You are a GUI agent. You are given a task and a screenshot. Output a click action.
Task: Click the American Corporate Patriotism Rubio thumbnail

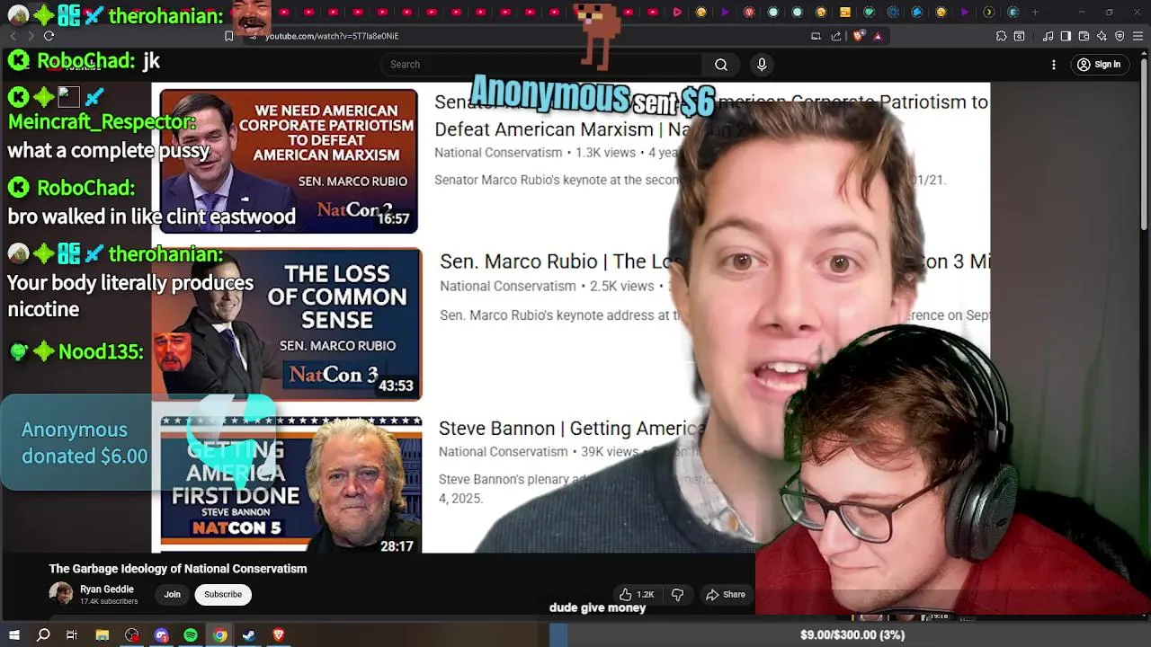click(289, 161)
